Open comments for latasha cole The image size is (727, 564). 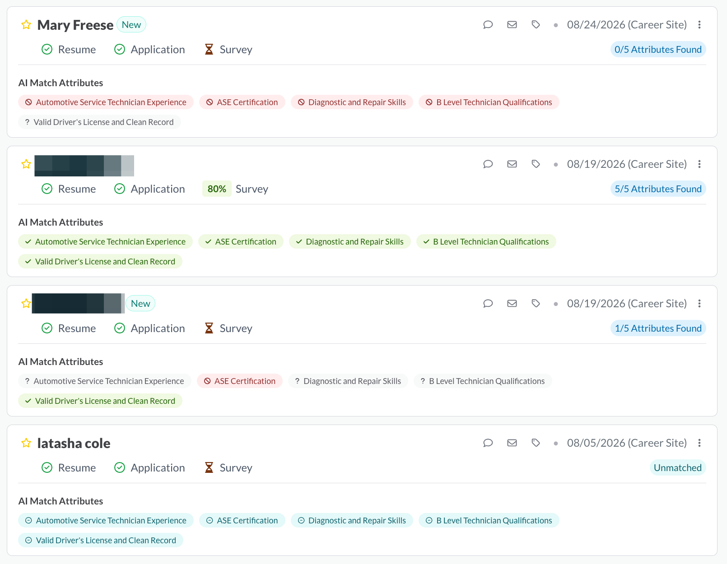[x=488, y=443]
